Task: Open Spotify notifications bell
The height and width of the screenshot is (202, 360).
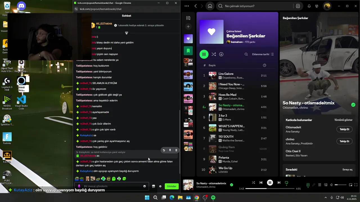Action: point(309,6)
